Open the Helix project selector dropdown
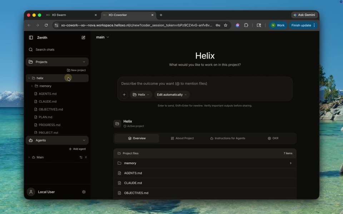 tap(141, 95)
